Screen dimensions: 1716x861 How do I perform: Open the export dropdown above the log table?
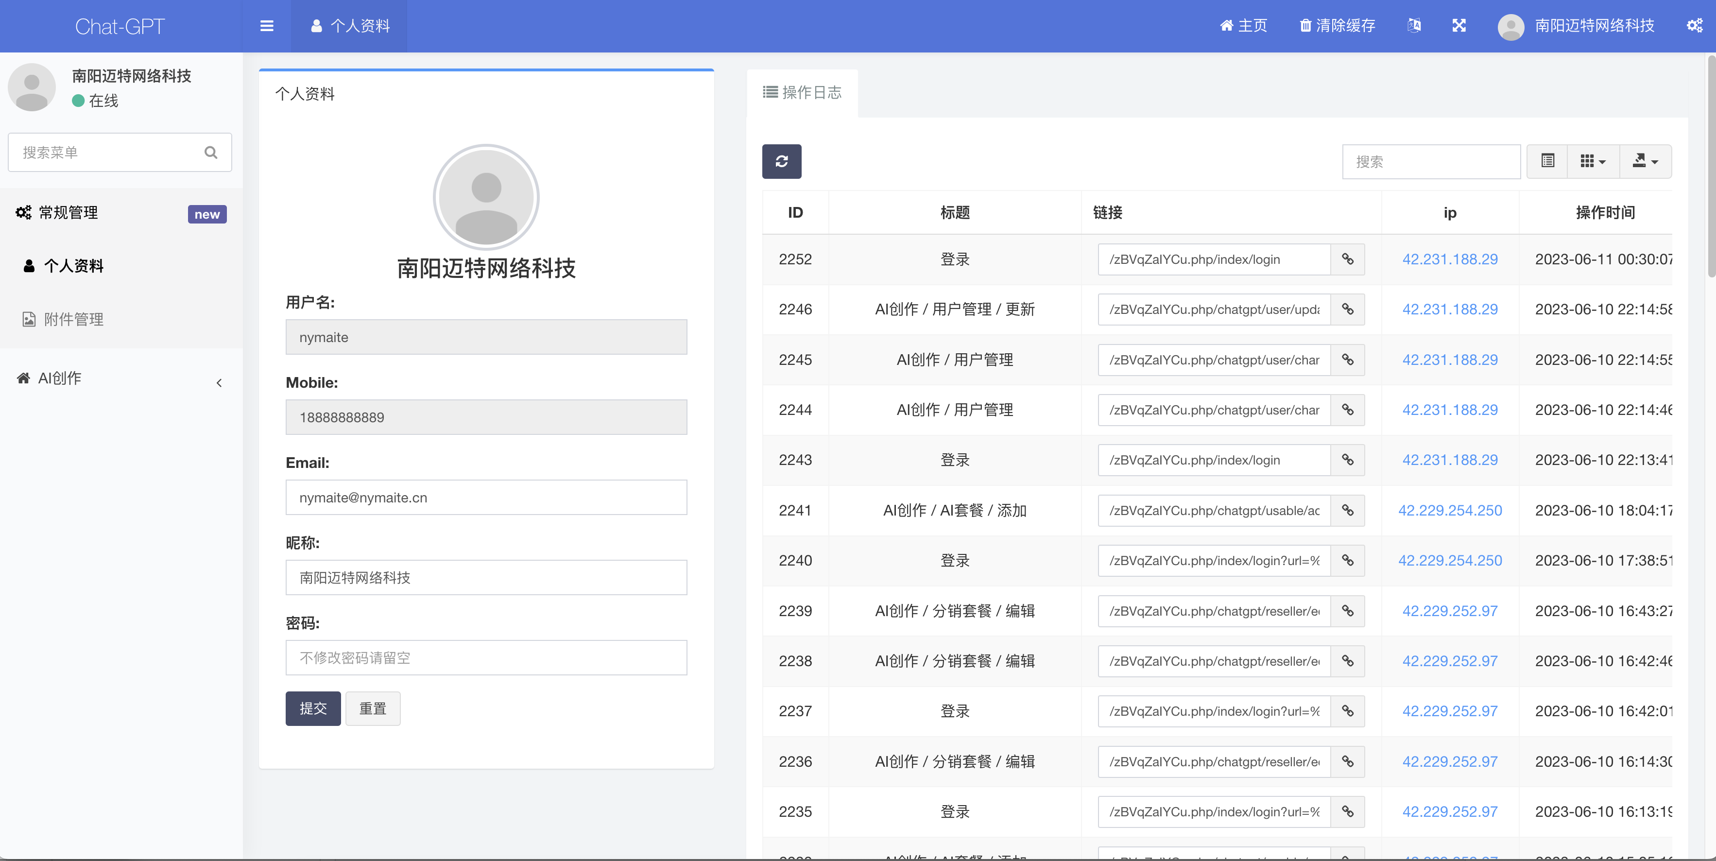click(x=1645, y=161)
